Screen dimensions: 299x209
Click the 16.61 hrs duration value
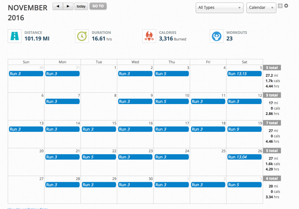(x=102, y=39)
